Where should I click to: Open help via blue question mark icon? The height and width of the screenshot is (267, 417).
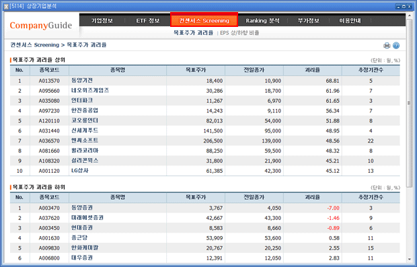[x=396, y=46]
